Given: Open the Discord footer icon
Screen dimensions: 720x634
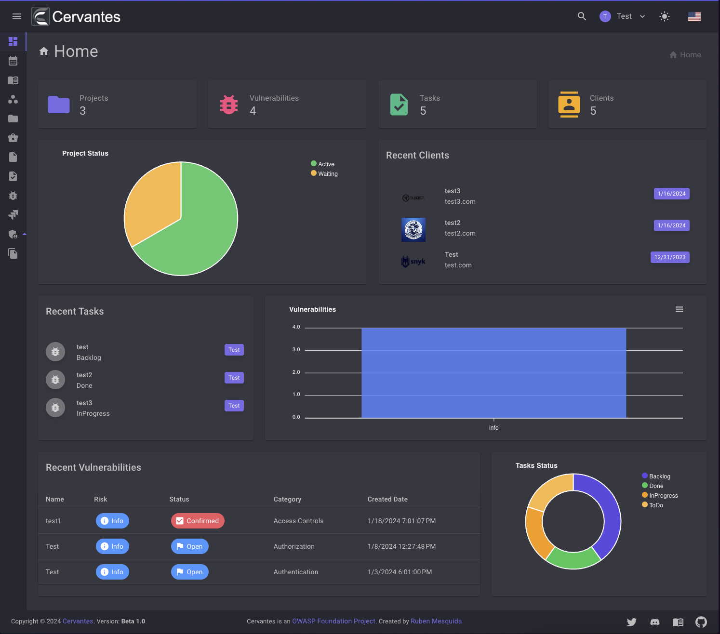Looking at the screenshot, I should [x=655, y=622].
